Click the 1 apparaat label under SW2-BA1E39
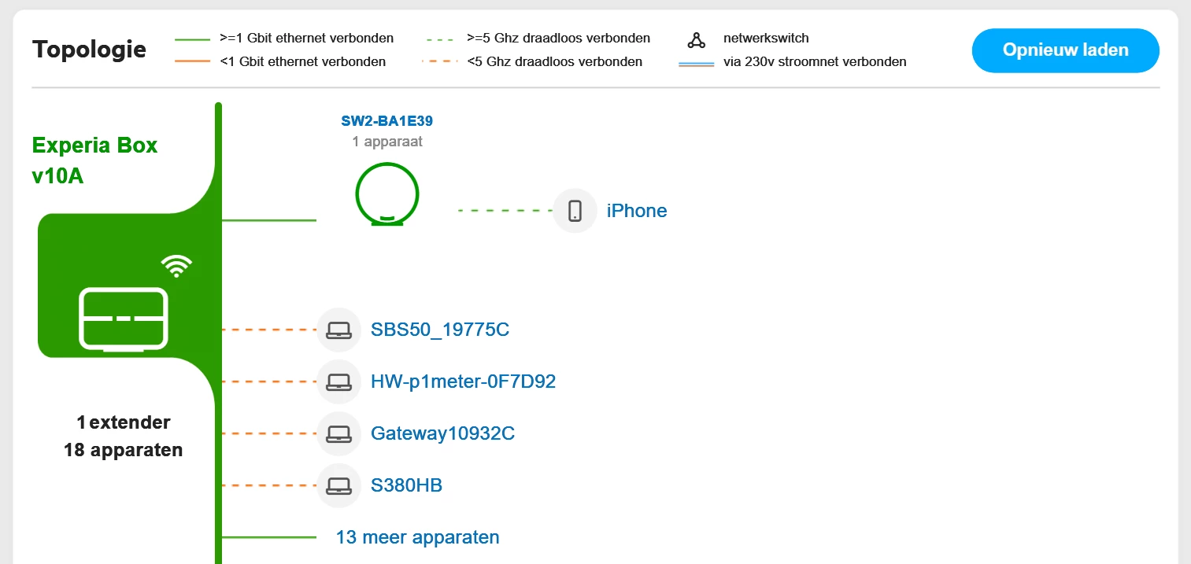This screenshot has height=564, width=1191. pyautogui.click(x=387, y=142)
